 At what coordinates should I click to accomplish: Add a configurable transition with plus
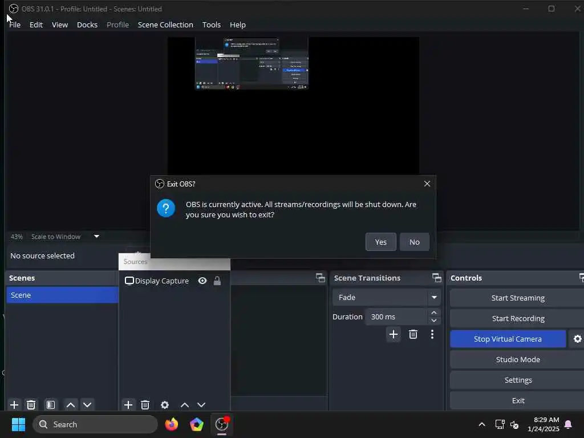point(394,334)
